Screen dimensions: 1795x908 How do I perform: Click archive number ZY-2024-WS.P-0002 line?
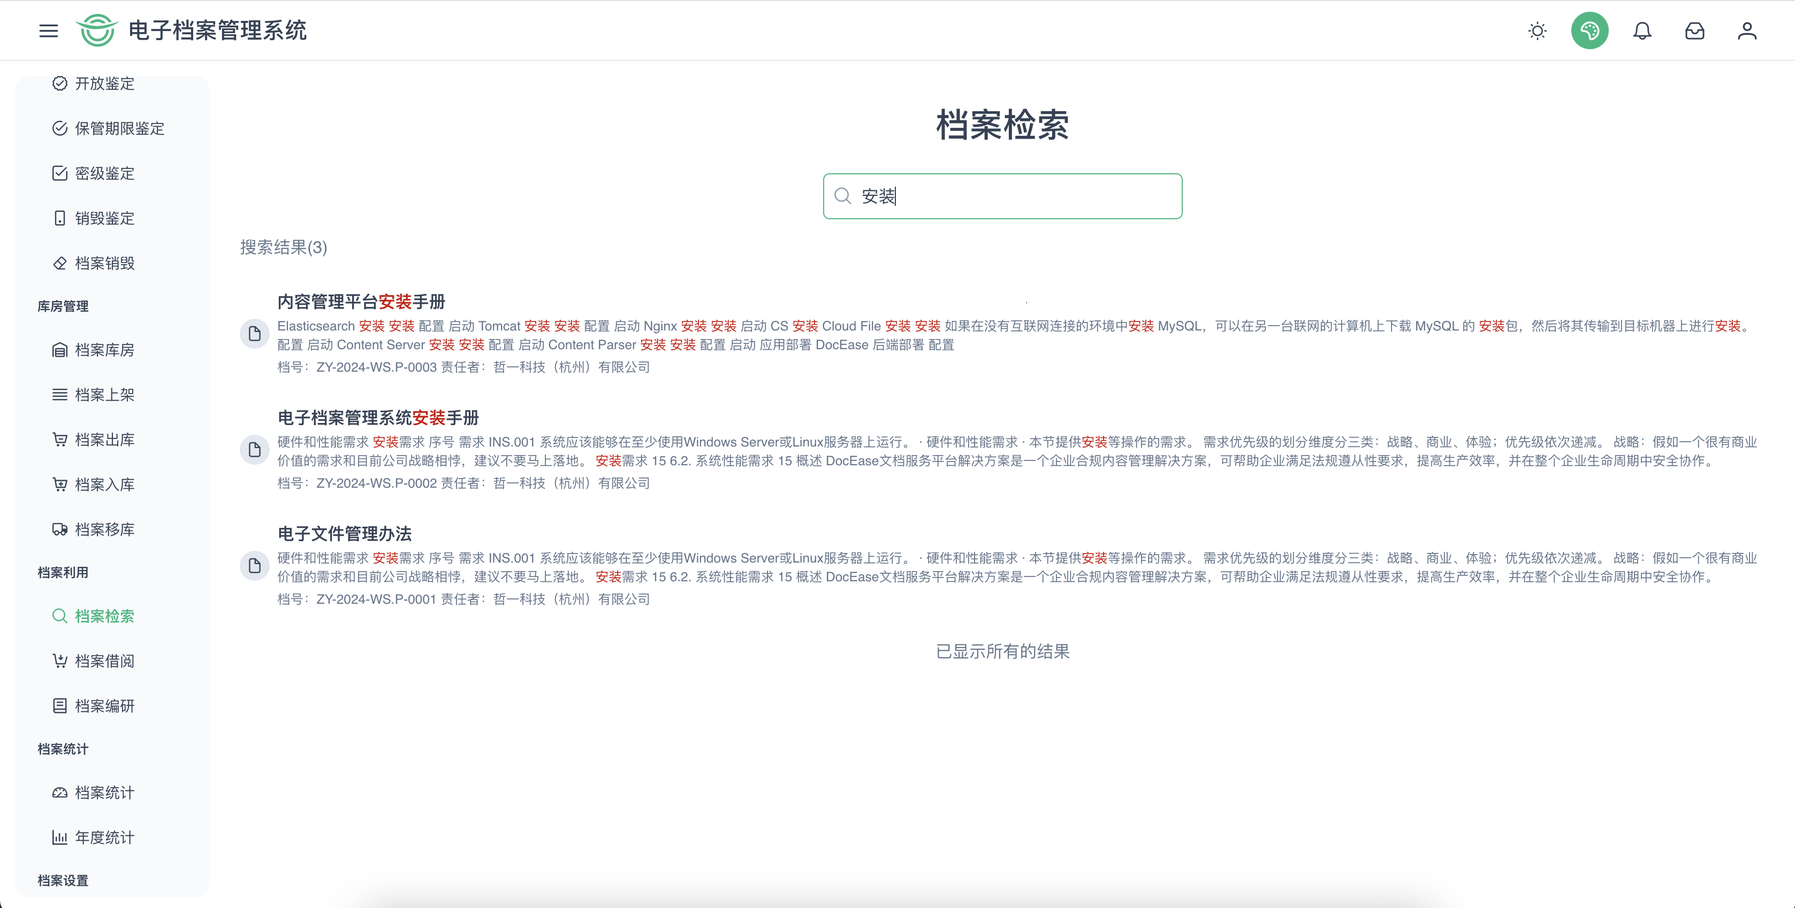click(463, 483)
